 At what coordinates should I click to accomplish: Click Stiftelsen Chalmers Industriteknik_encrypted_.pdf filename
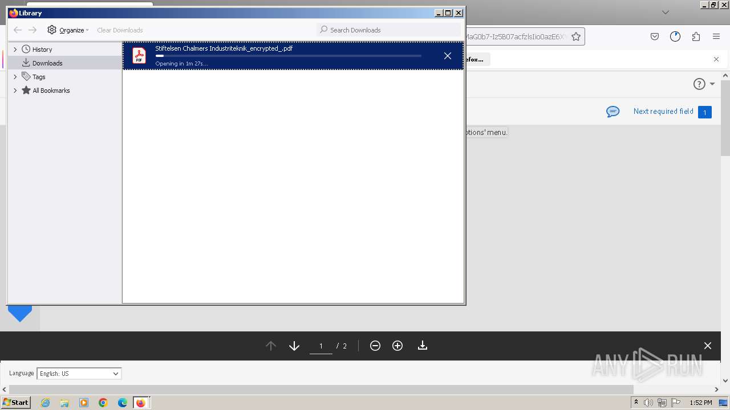[x=224, y=48]
